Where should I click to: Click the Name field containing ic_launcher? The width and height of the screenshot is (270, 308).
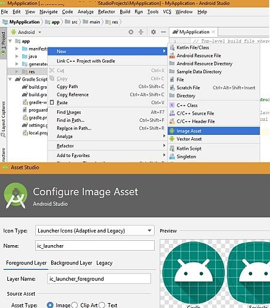coord(95,246)
